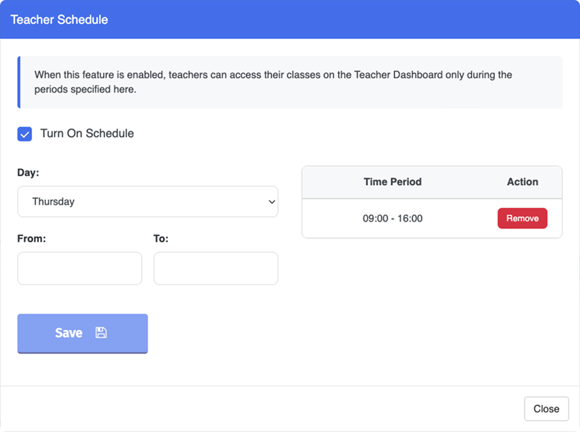Select the 09:00 - 16:00 row text
This screenshot has height=432, width=580.
coord(393,218)
